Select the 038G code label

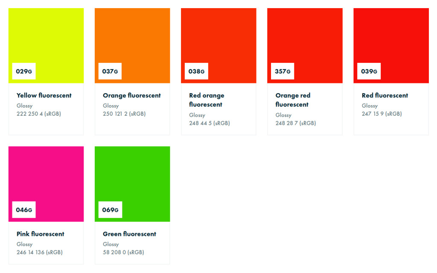click(196, 71)
